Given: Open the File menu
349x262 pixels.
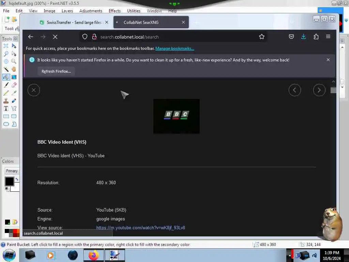Looking at the screenshot, I should point(6,11).
